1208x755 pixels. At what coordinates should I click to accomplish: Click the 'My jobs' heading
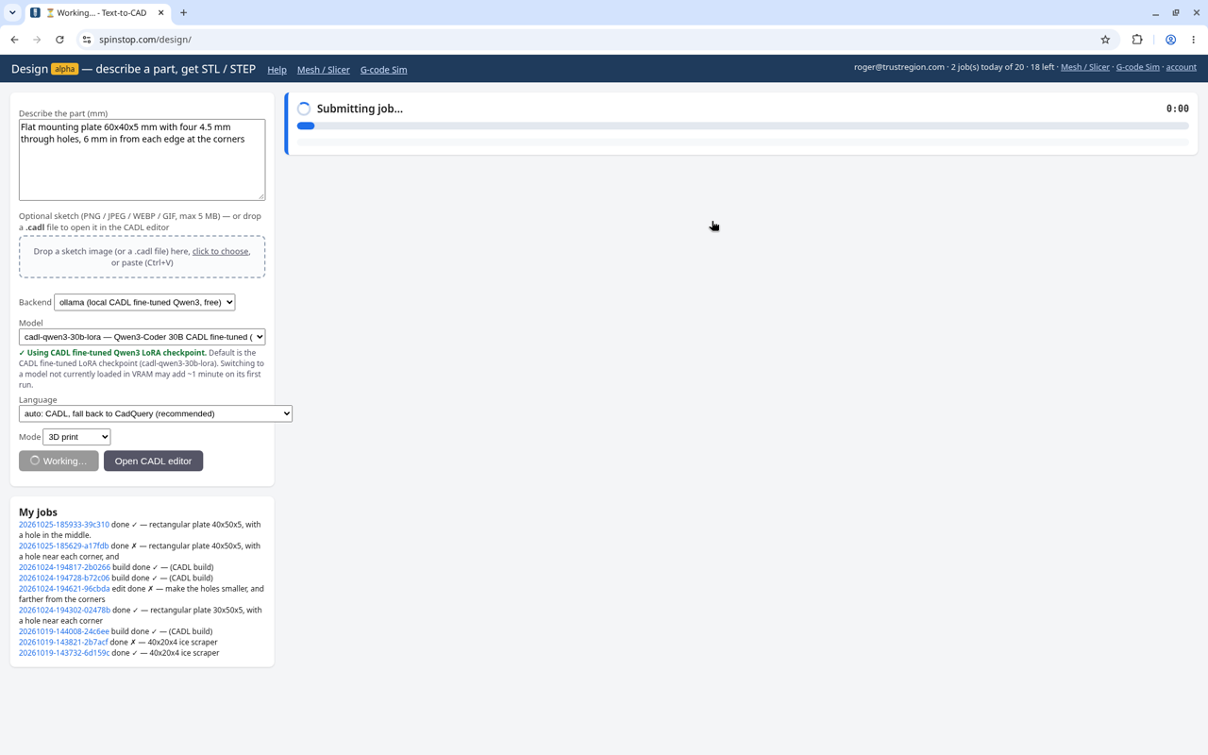point(38,512)
